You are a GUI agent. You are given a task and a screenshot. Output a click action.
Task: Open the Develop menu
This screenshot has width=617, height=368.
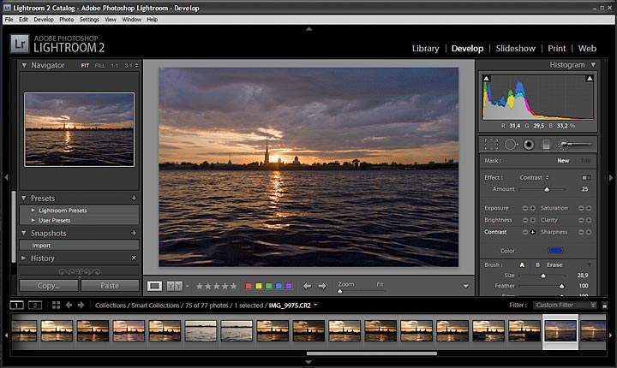pyautogui.click(x=43, y=19)
